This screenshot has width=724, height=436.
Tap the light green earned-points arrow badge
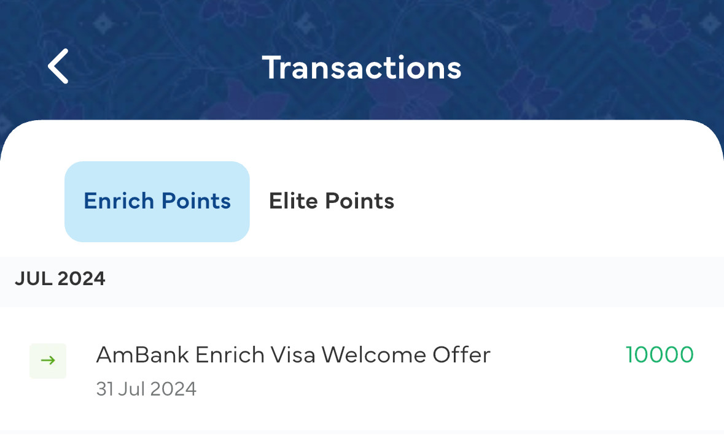click(48, 361)
